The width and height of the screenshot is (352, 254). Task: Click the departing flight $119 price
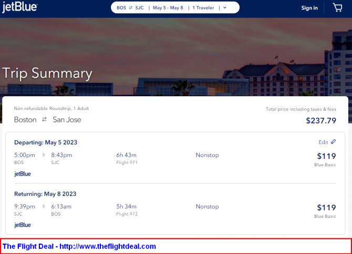pyautogui.click(x=326, y=156)
